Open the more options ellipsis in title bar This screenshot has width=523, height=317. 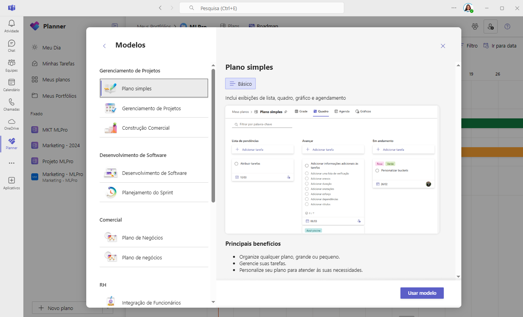pos(454,8)
